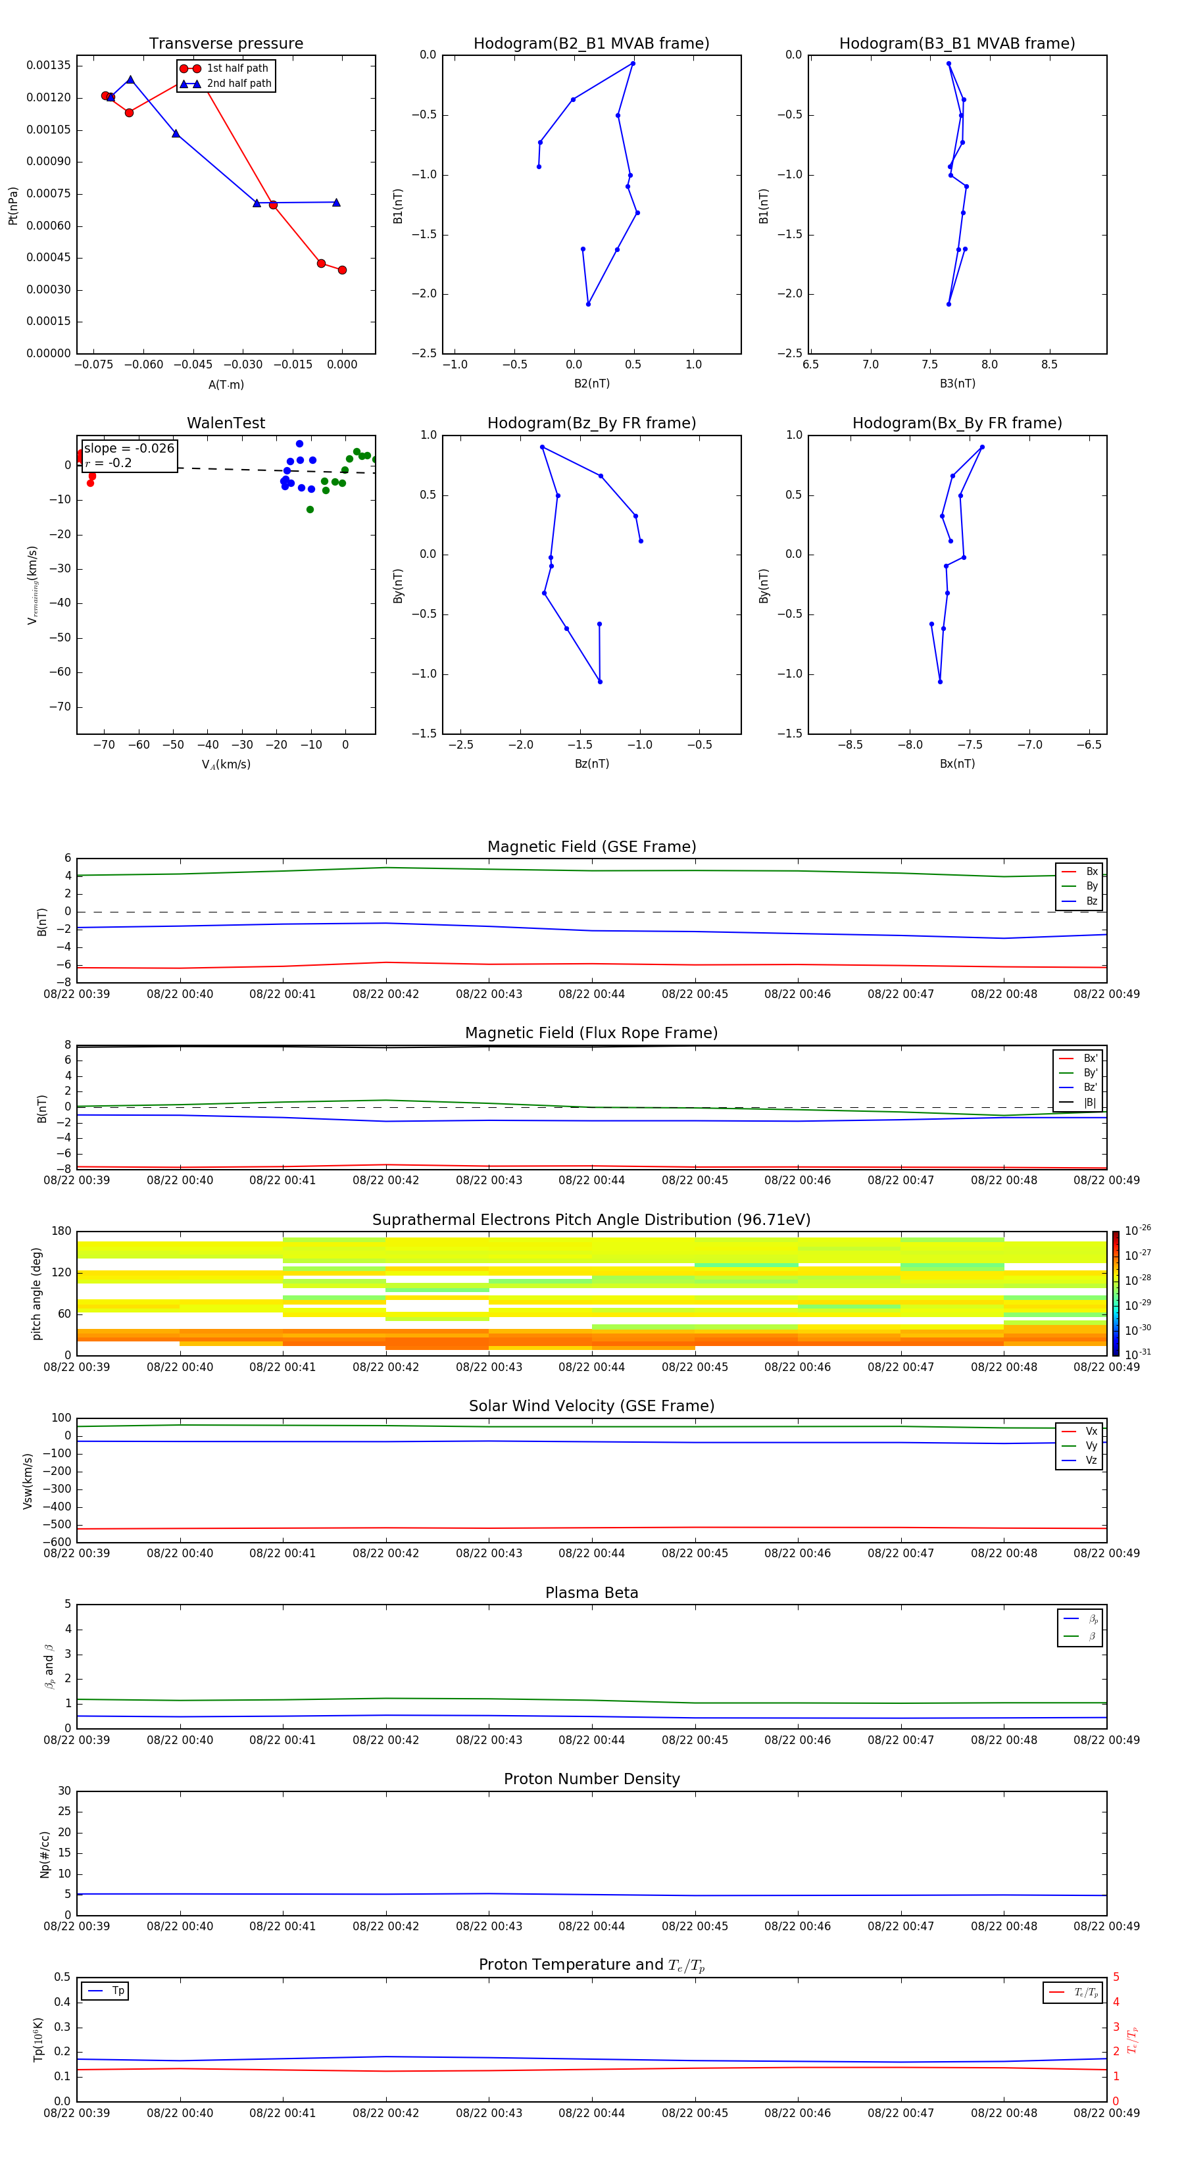Click the 'Transverse pressure' plot title
Screen dimensions: 1184x2171
click(226, 44)
